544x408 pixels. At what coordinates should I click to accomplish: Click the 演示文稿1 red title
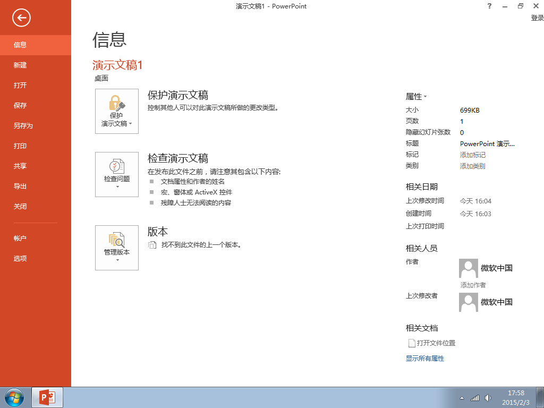click(117, 65)
